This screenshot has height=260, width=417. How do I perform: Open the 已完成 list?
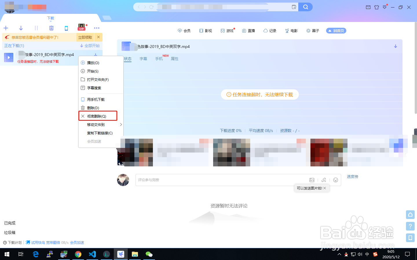10,223
